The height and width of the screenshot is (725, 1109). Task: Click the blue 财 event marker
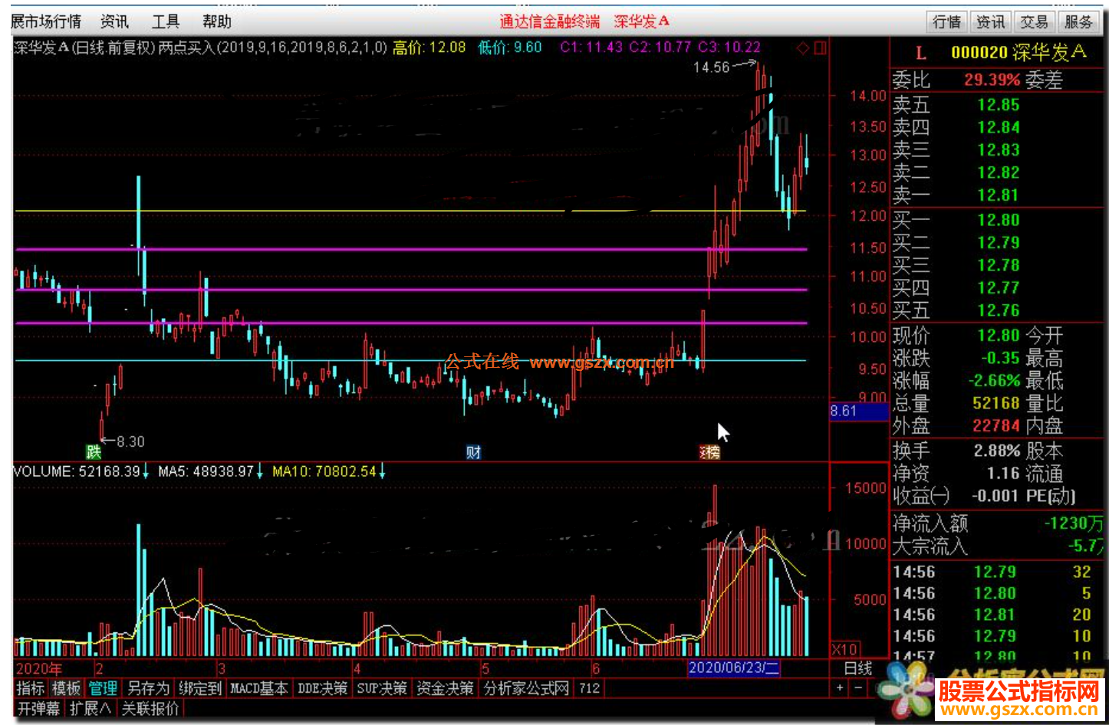(473, 452)
